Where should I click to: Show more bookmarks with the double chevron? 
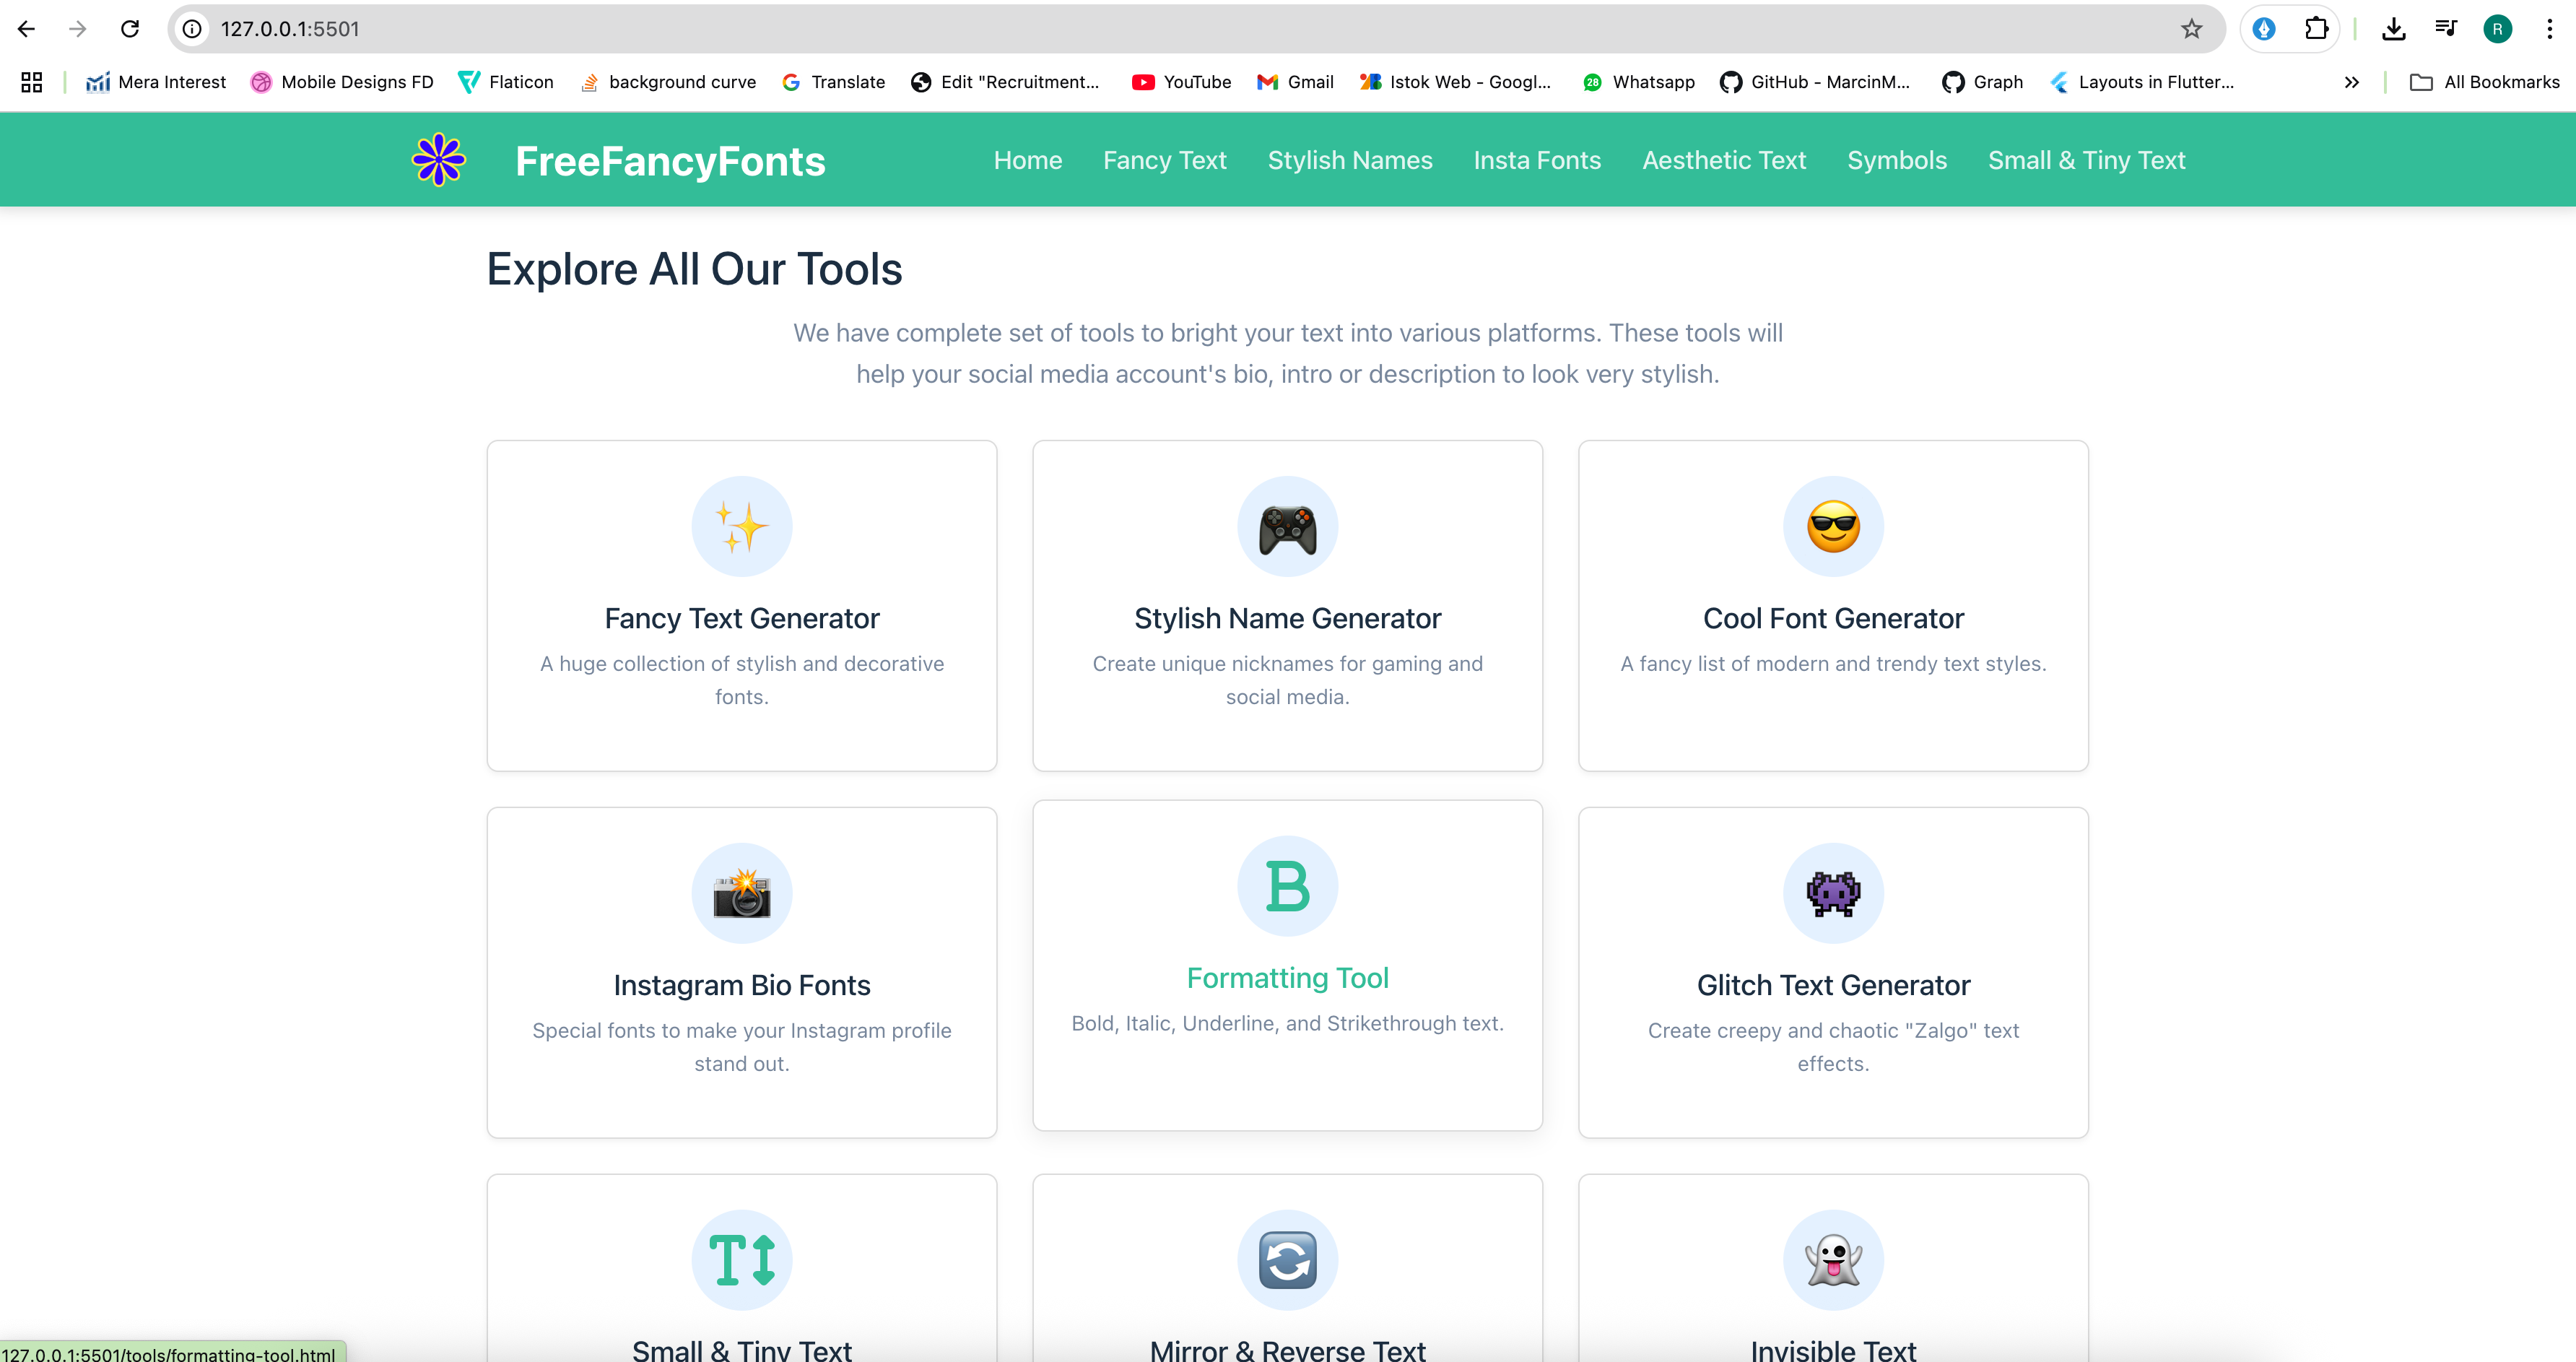pyautogui.click(x=2352, y=82)
